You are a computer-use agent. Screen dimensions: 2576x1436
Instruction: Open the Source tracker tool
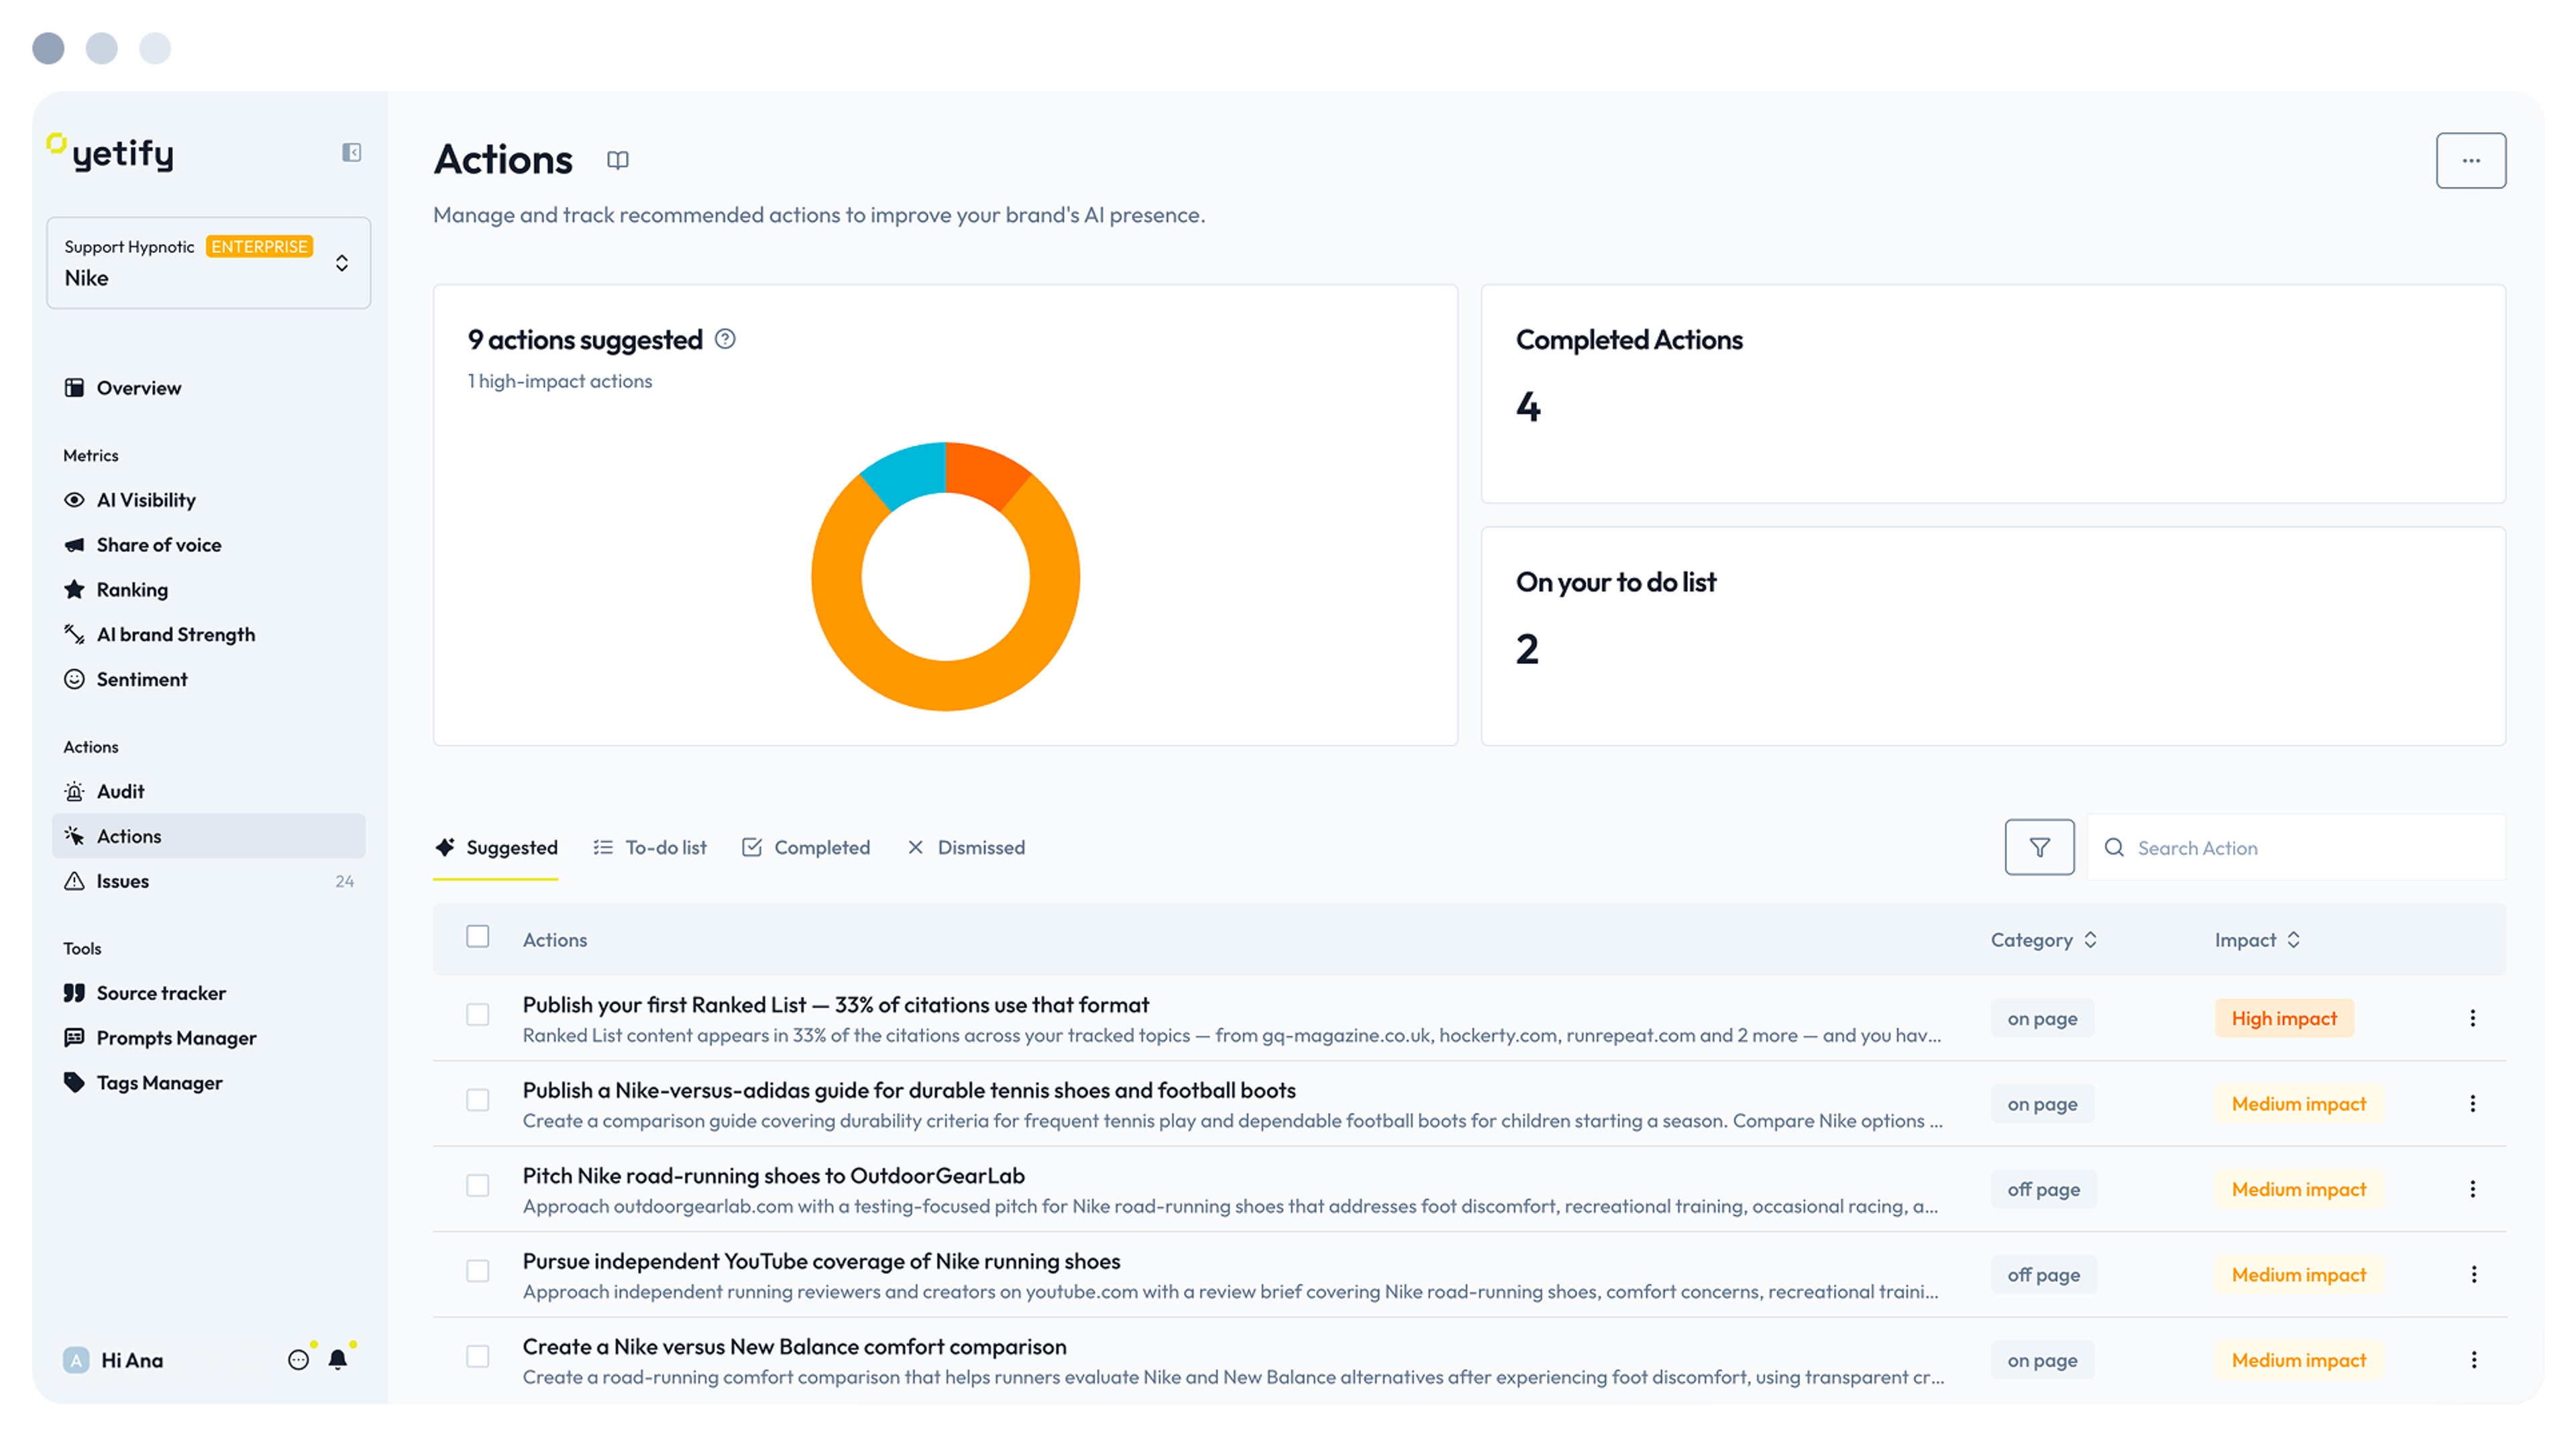(208, 993)
